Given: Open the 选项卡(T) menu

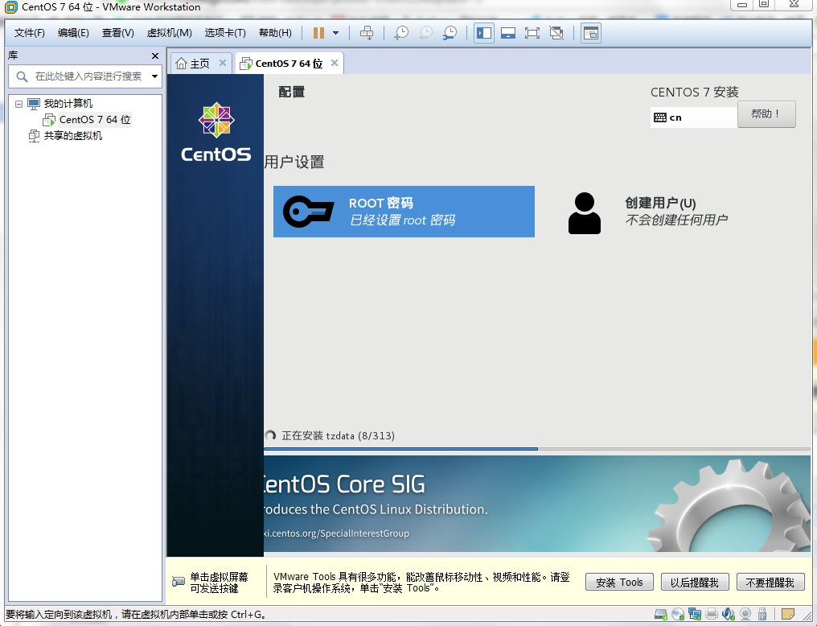Looking at the screenshot, I should click(x=225, y=33).
